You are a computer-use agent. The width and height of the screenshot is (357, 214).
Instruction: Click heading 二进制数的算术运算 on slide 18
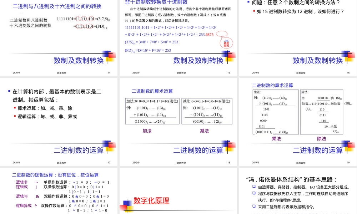coord(152,91)
